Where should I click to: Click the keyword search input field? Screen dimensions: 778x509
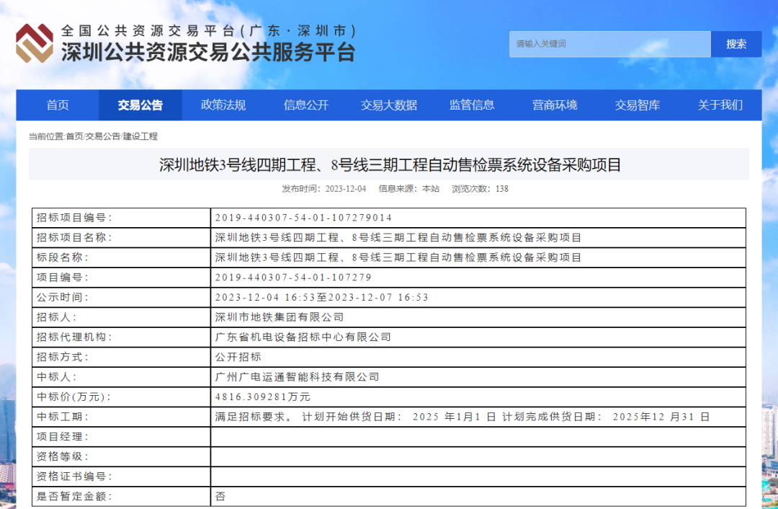click(x=609, y=44)
